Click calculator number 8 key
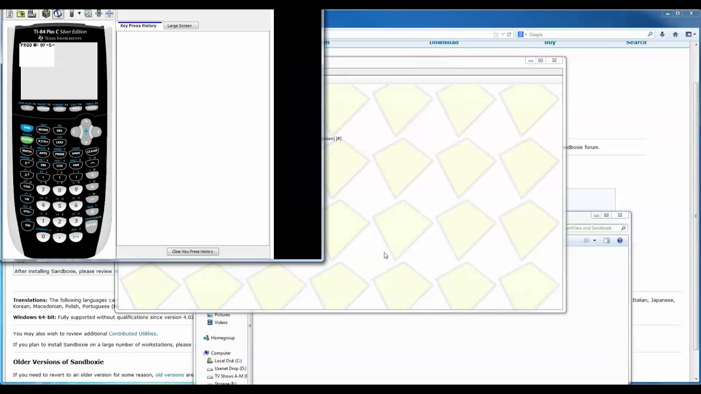 pos(60,191)
